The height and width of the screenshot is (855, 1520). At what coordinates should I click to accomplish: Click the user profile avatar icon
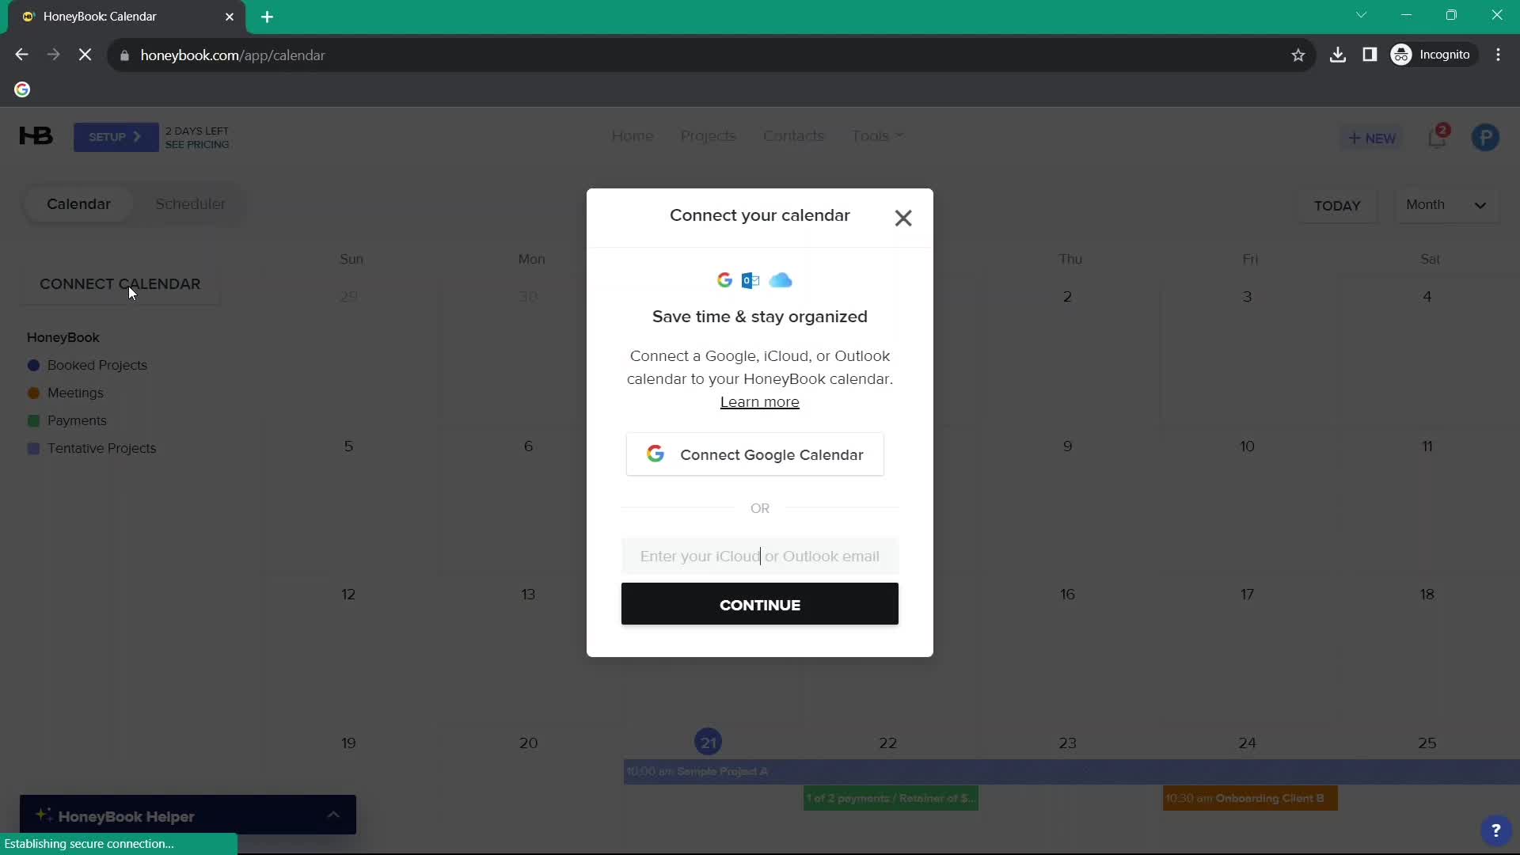1485,137
